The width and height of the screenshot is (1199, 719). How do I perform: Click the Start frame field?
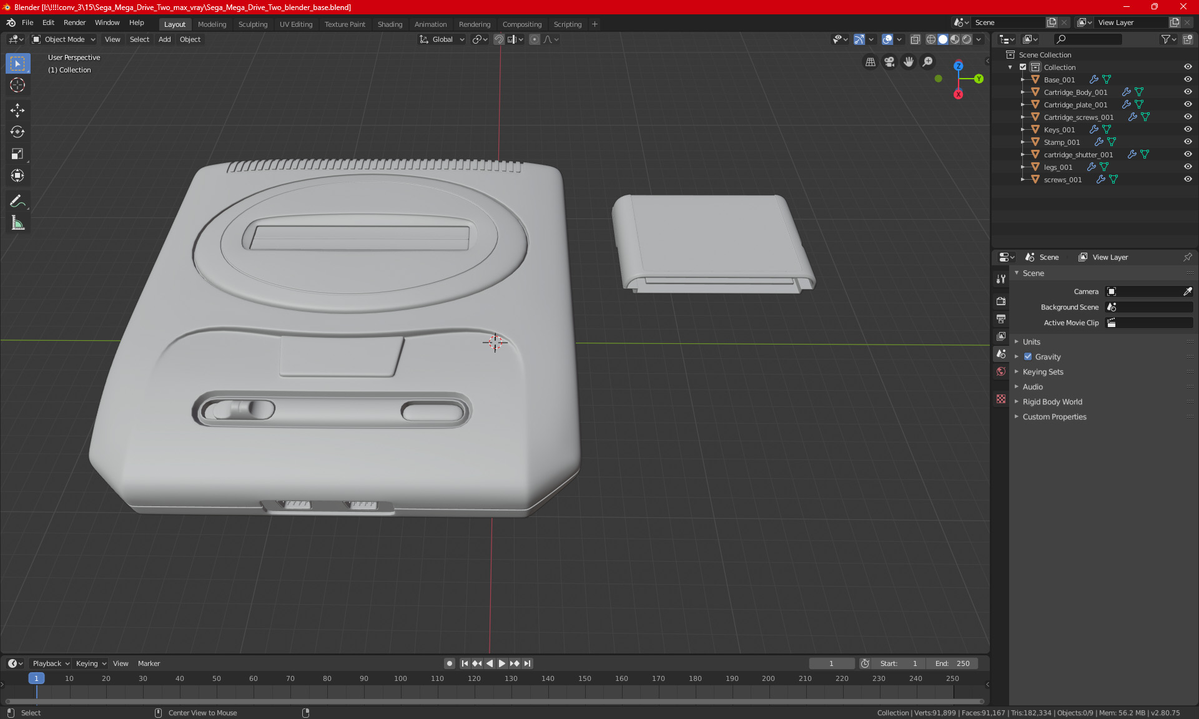click(898, 663)
